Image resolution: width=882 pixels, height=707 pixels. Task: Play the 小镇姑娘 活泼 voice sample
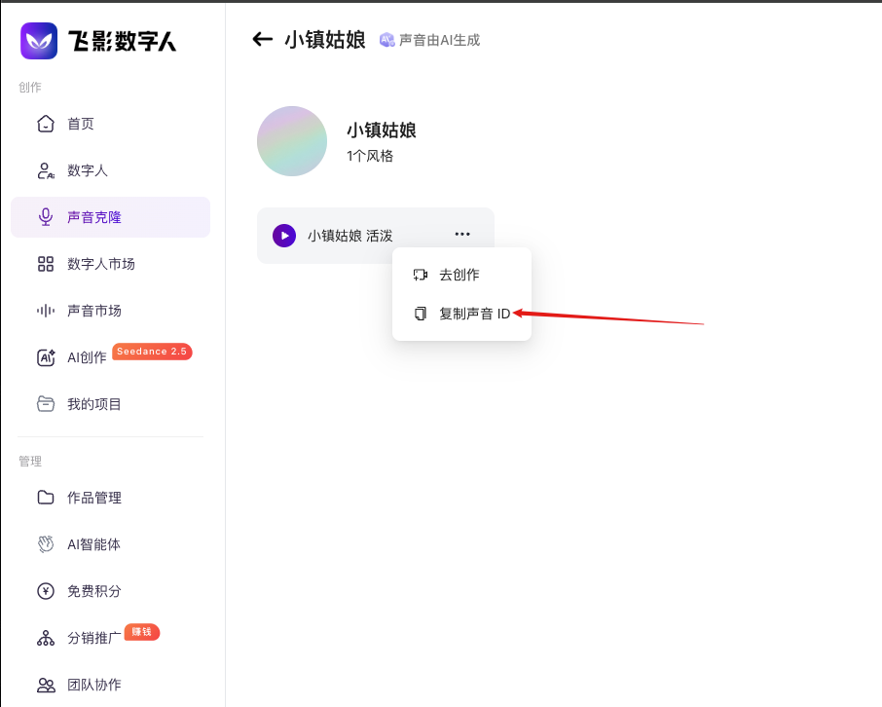coord(284,236)
